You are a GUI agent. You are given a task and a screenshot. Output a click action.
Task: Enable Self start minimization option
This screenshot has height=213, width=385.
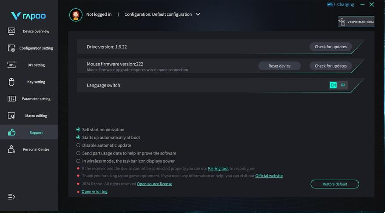click(x=79, y=130)
